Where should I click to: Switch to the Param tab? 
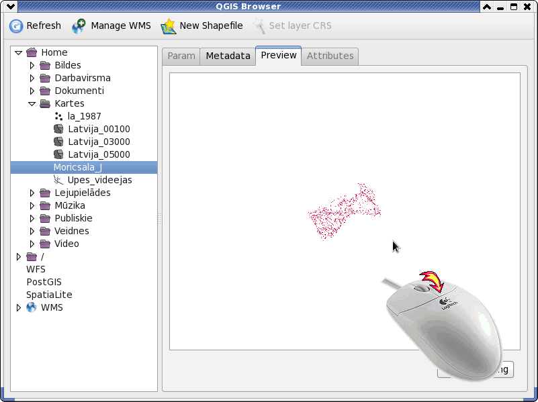[181, 56]
